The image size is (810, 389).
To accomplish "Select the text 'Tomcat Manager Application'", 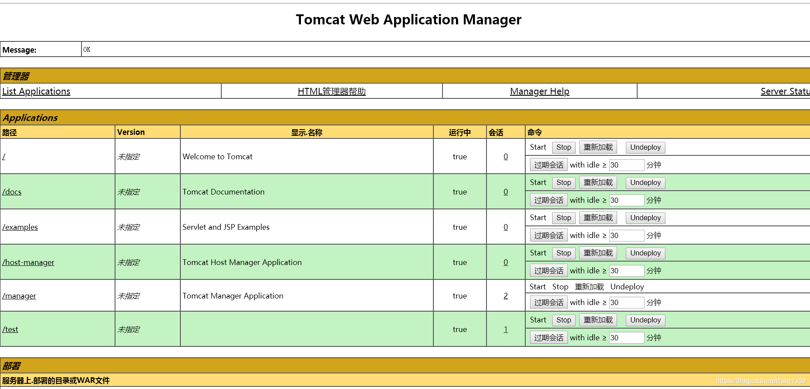I will coord(233,296).
